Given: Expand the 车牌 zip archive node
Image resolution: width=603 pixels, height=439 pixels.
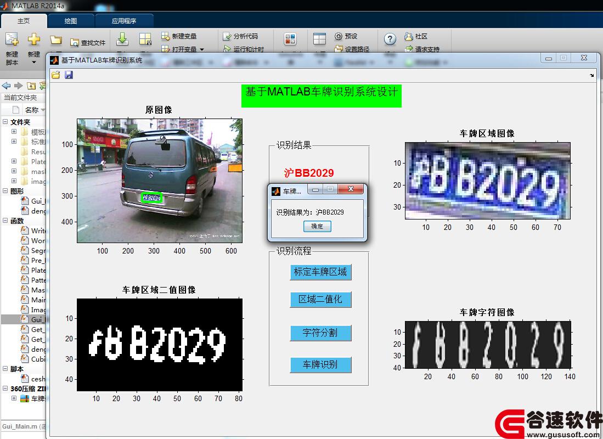Looking at the screenshot, I should (x=14, y=398).
